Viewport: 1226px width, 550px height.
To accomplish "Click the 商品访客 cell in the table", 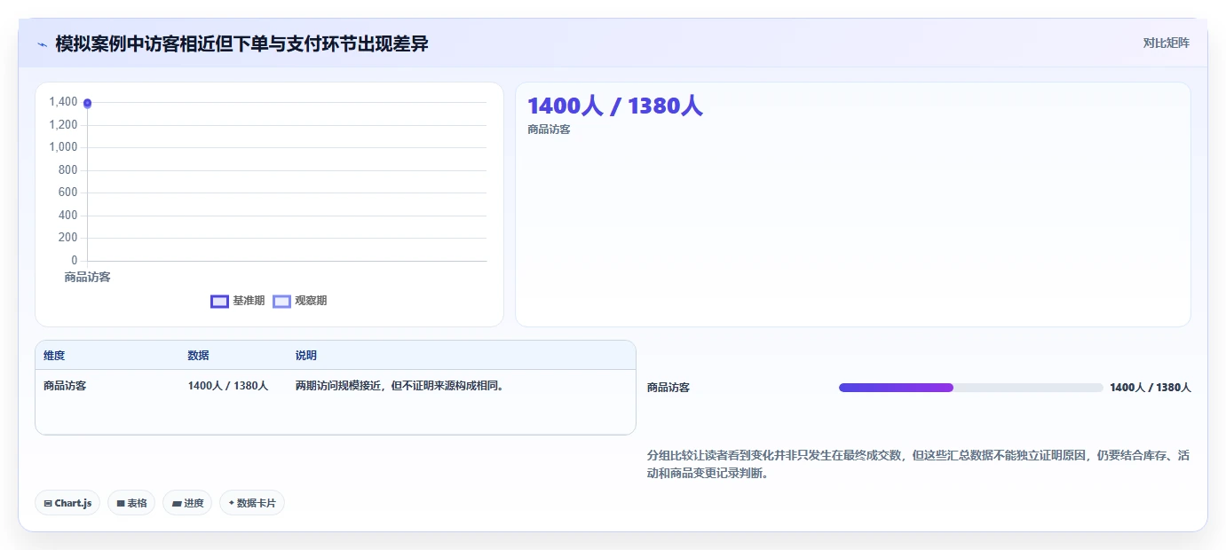I will [65, 386].
